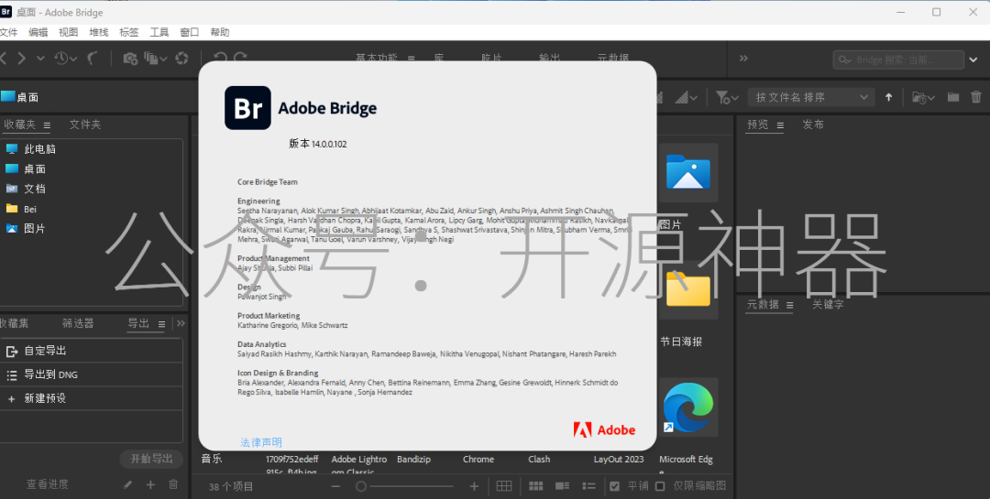The height and width of the screenshot is (499, 990).
Task: Open the 收藏夹 panel menu
Action: click(x=47, y=125)
